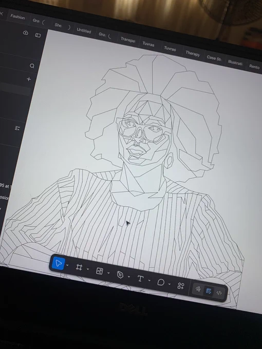Open the Move tool options dropdown arrow

(67, 265)
